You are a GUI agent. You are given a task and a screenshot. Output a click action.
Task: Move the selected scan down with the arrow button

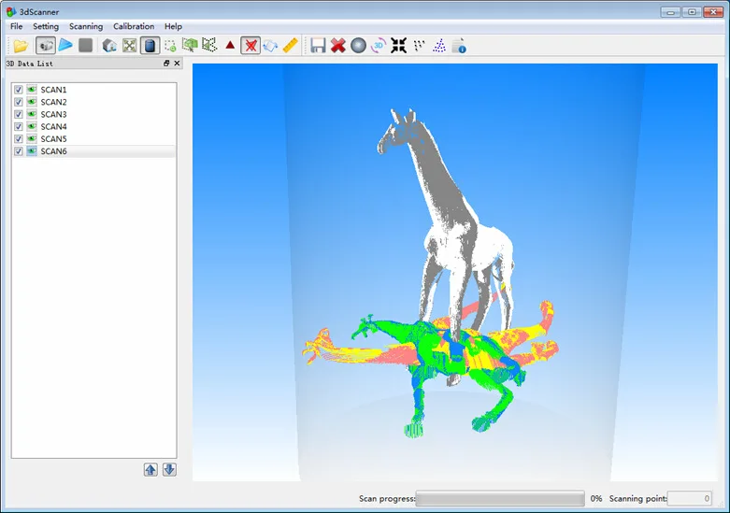tap(169, 470)
